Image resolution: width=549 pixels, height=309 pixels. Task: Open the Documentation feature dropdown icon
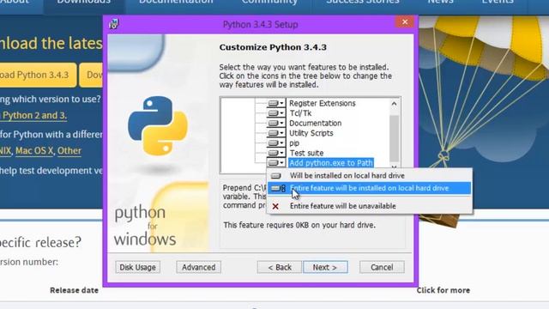276,124
